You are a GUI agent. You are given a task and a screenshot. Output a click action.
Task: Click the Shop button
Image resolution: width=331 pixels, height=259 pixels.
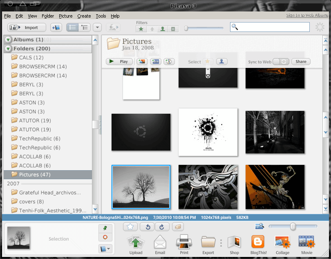click(x=234, y=245)
